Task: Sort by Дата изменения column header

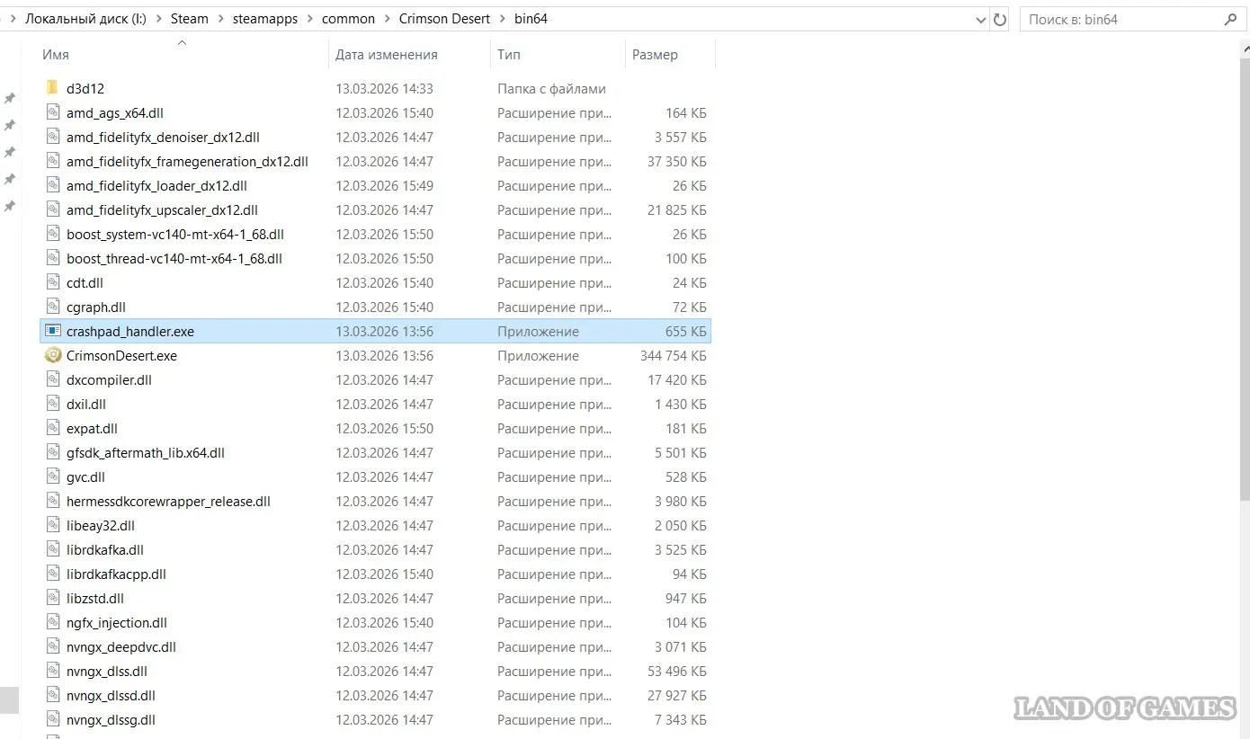Action: click(x=387, y=55)
